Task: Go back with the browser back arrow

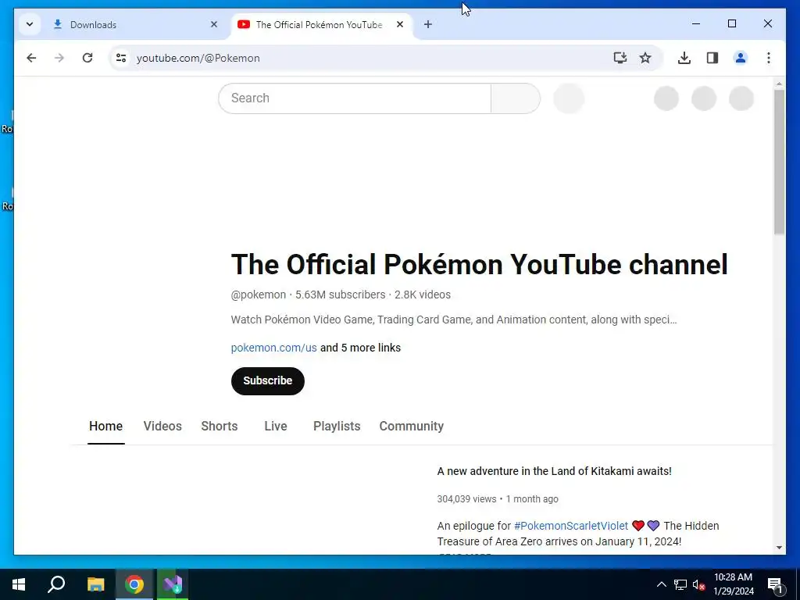Action: click(31, 58)
